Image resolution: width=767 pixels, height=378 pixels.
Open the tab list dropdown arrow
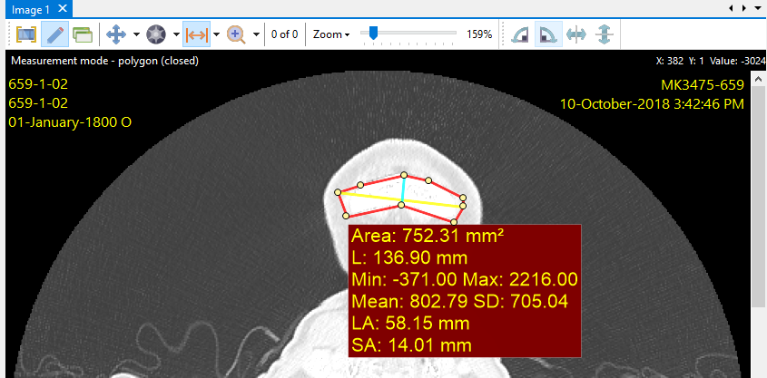758,8
